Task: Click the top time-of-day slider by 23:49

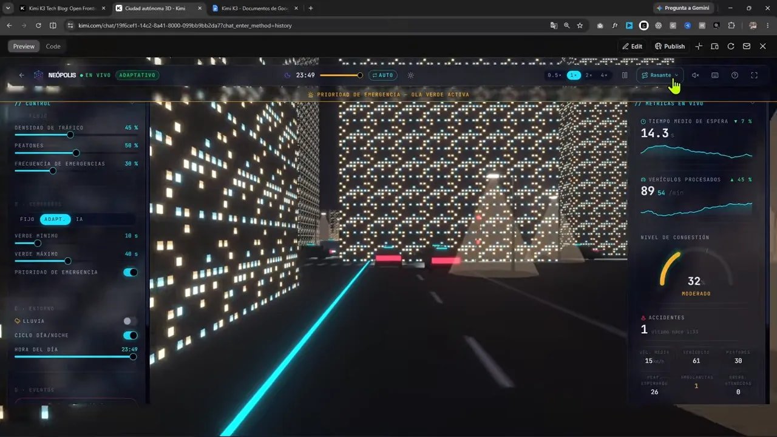Action: pos(341,75)
